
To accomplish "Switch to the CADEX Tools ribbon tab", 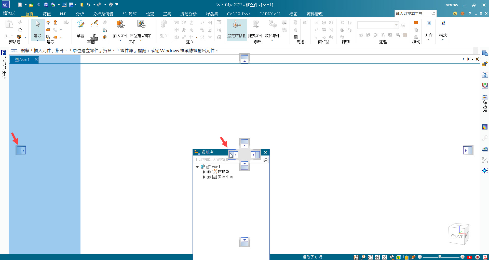I will pyautogui.click(x=239, y=14).
